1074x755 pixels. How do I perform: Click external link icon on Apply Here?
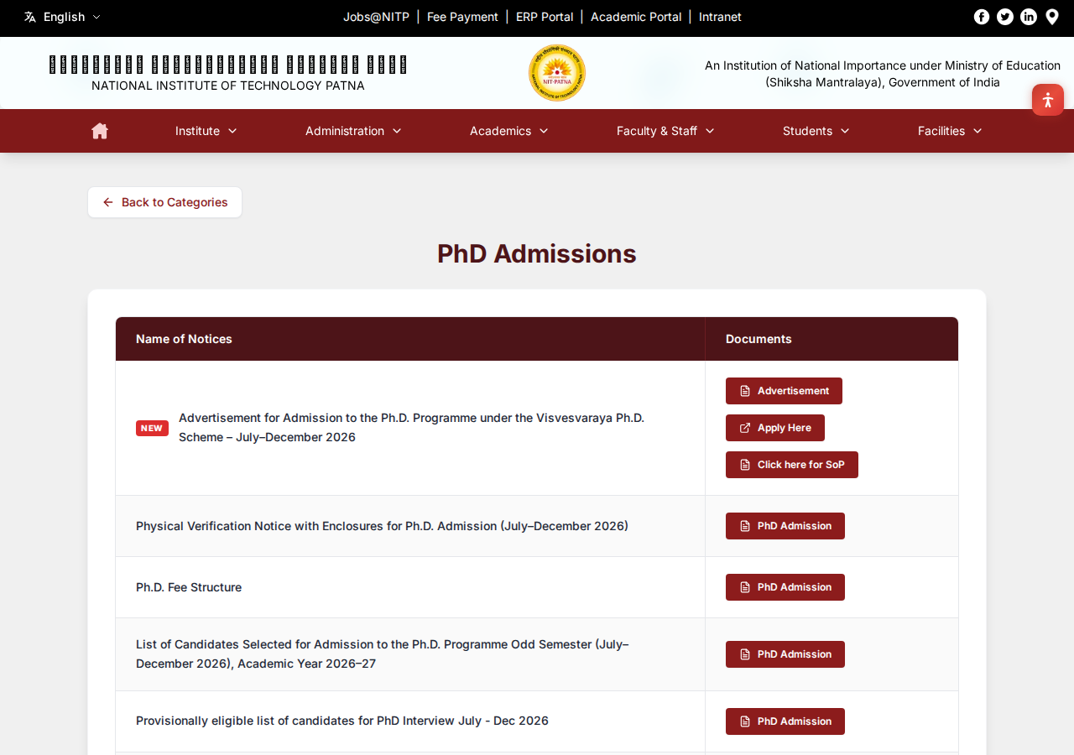coord(744,428)
